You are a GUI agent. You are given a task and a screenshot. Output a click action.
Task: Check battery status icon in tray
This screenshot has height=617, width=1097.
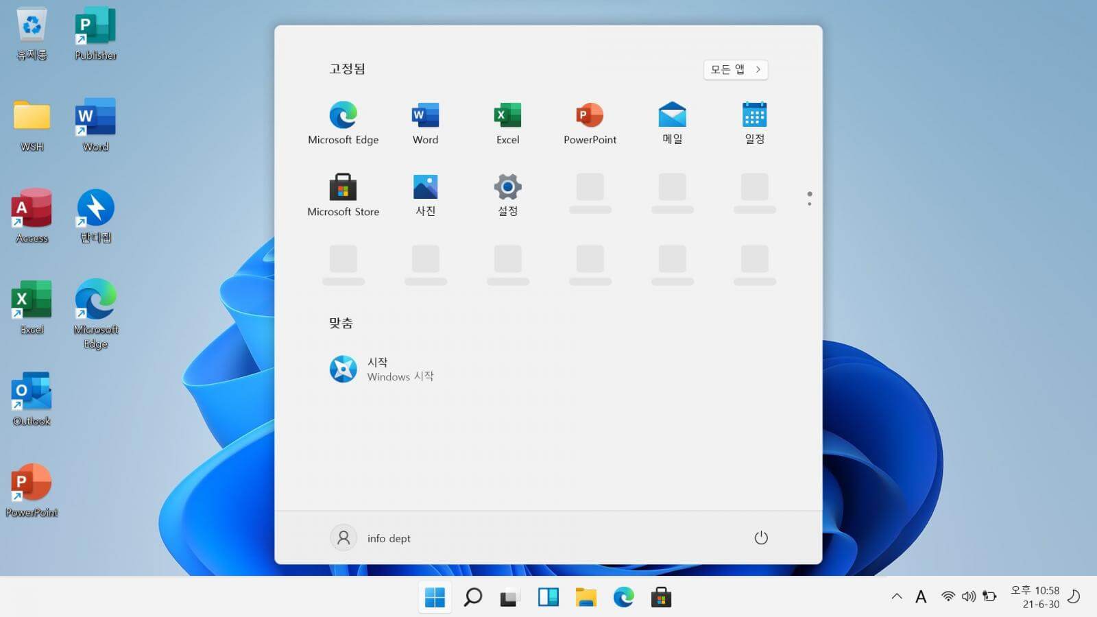coord(989,596)
